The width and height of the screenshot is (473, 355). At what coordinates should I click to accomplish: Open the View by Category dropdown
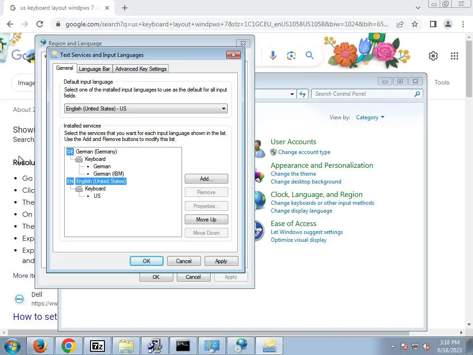tap(370, 117)
